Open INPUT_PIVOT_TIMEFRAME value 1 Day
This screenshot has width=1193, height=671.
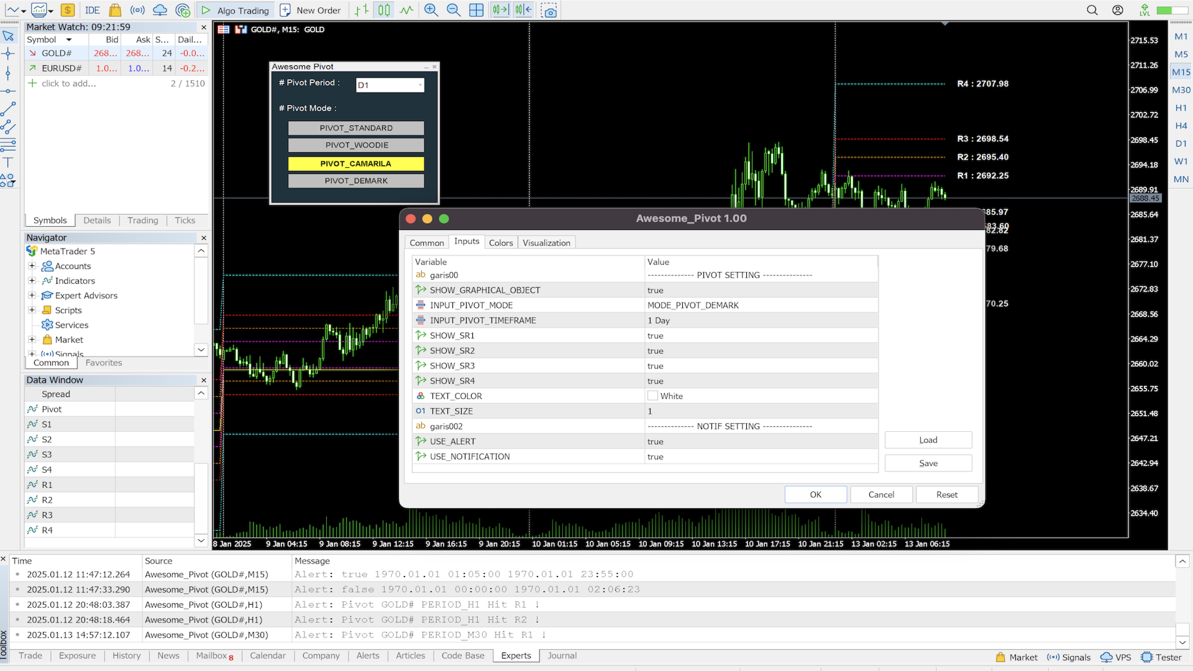761,321
